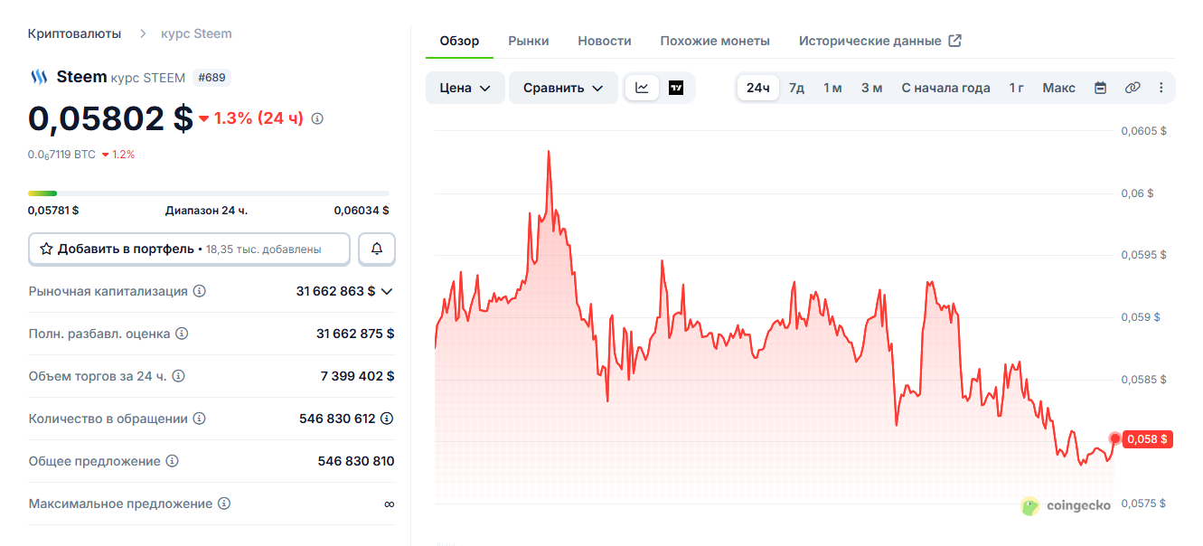Click the price peak on the chart line
Image resolution: width=1203 pixels, height=546 pixels.
coord(549,152)
